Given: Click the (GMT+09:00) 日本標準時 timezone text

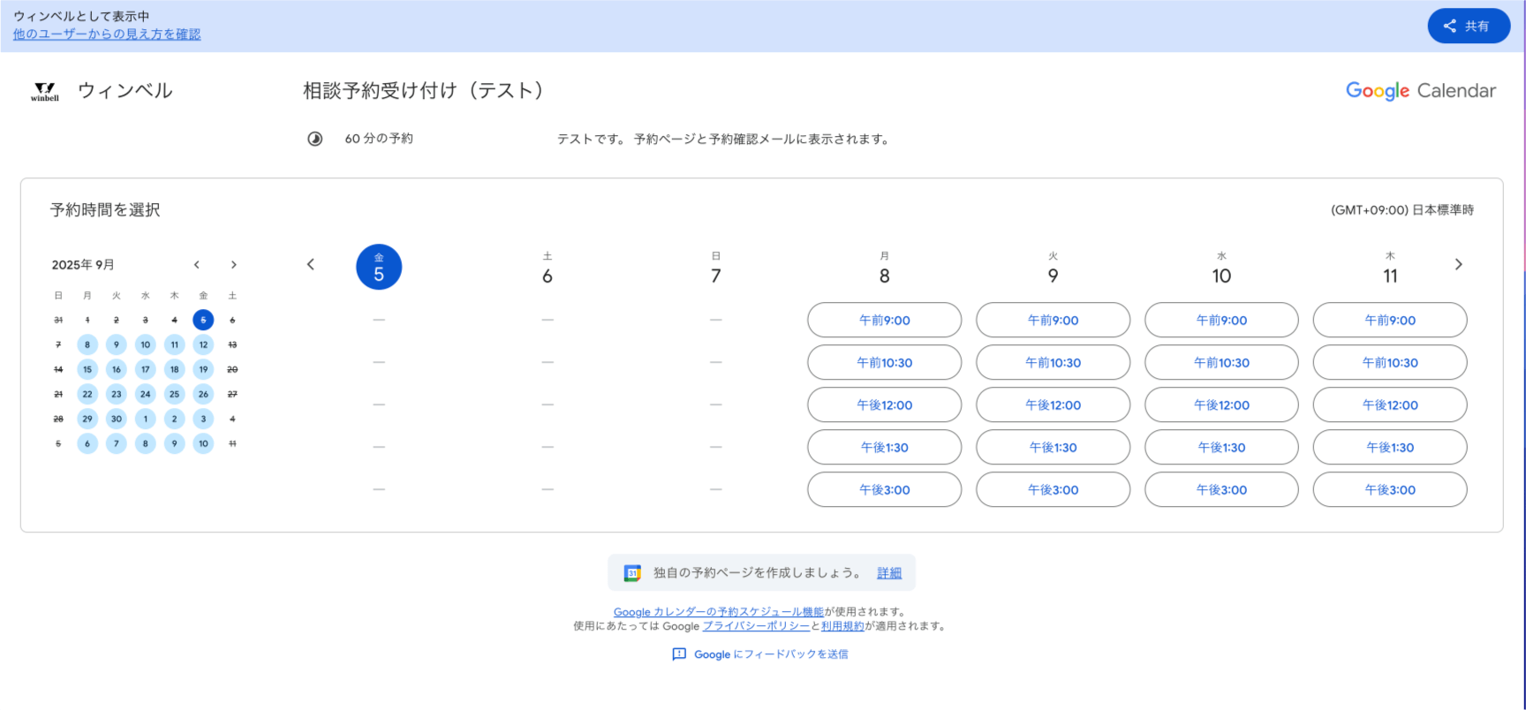Looking at the screenshot, I should pos(1402,210).
